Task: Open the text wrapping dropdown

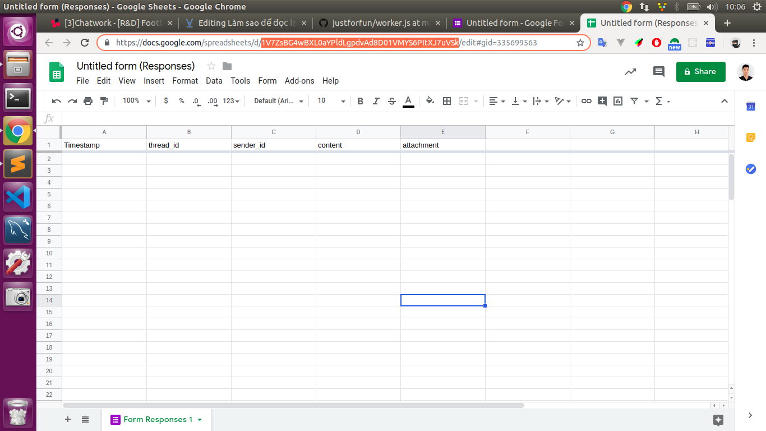Action: [x=541, y=101]
